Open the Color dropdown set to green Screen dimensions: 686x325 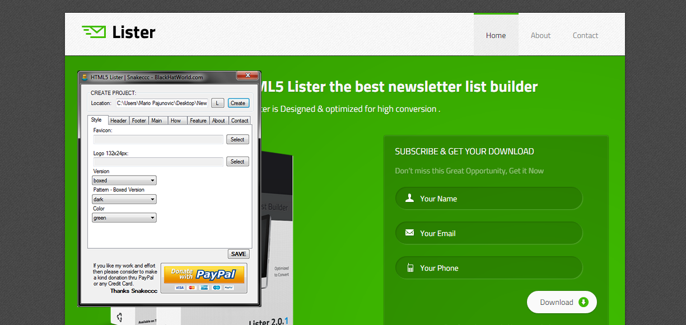124,218
